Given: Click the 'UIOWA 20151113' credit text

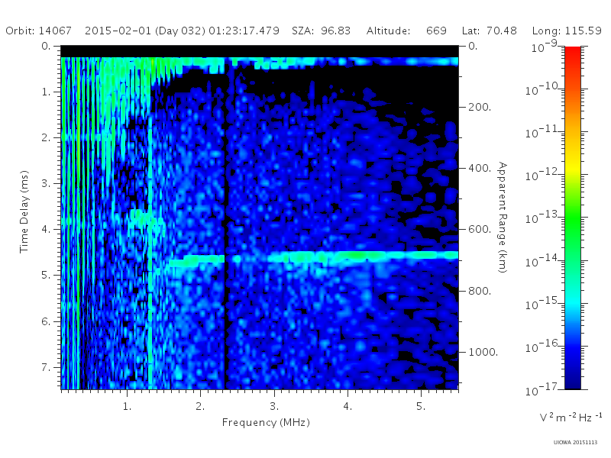Looking at the screenshot, I should [x=575, y=442].
